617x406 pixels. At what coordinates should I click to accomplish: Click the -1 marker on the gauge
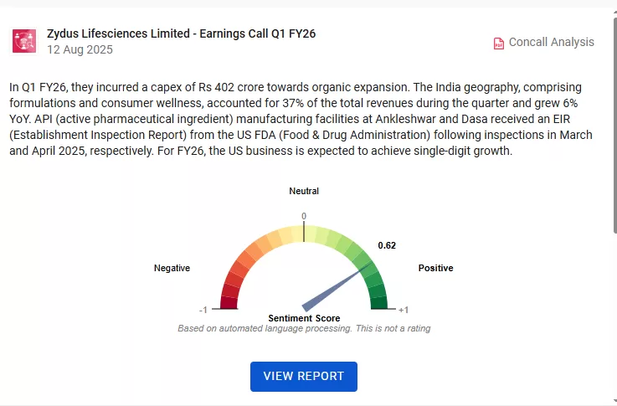203,310
